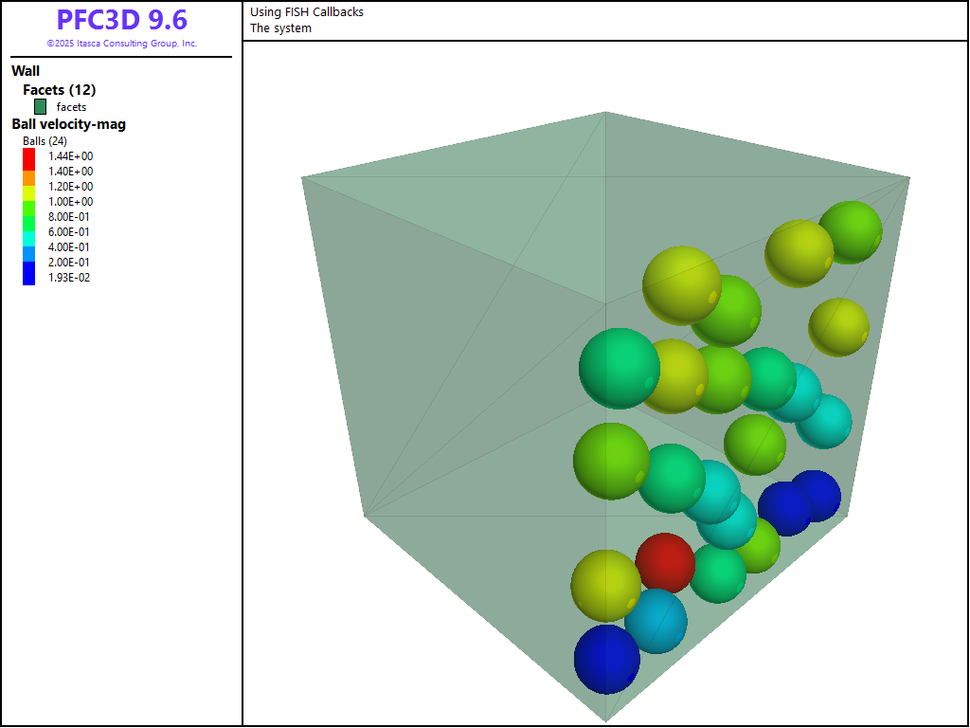Click the 1.00E+00 legend label
This screenshot has height=728, width=970.
(x=70, y=202)
